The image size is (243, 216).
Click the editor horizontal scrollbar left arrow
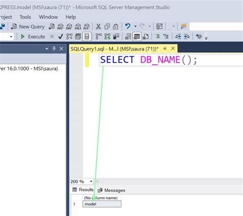(x=97, y=181)
